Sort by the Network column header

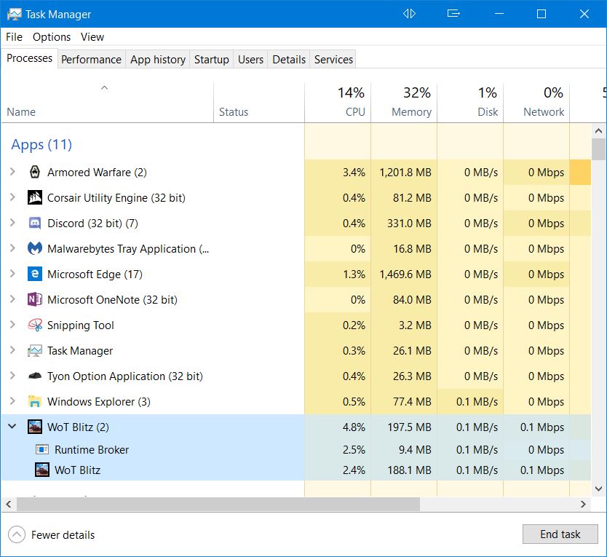(536, 103)
